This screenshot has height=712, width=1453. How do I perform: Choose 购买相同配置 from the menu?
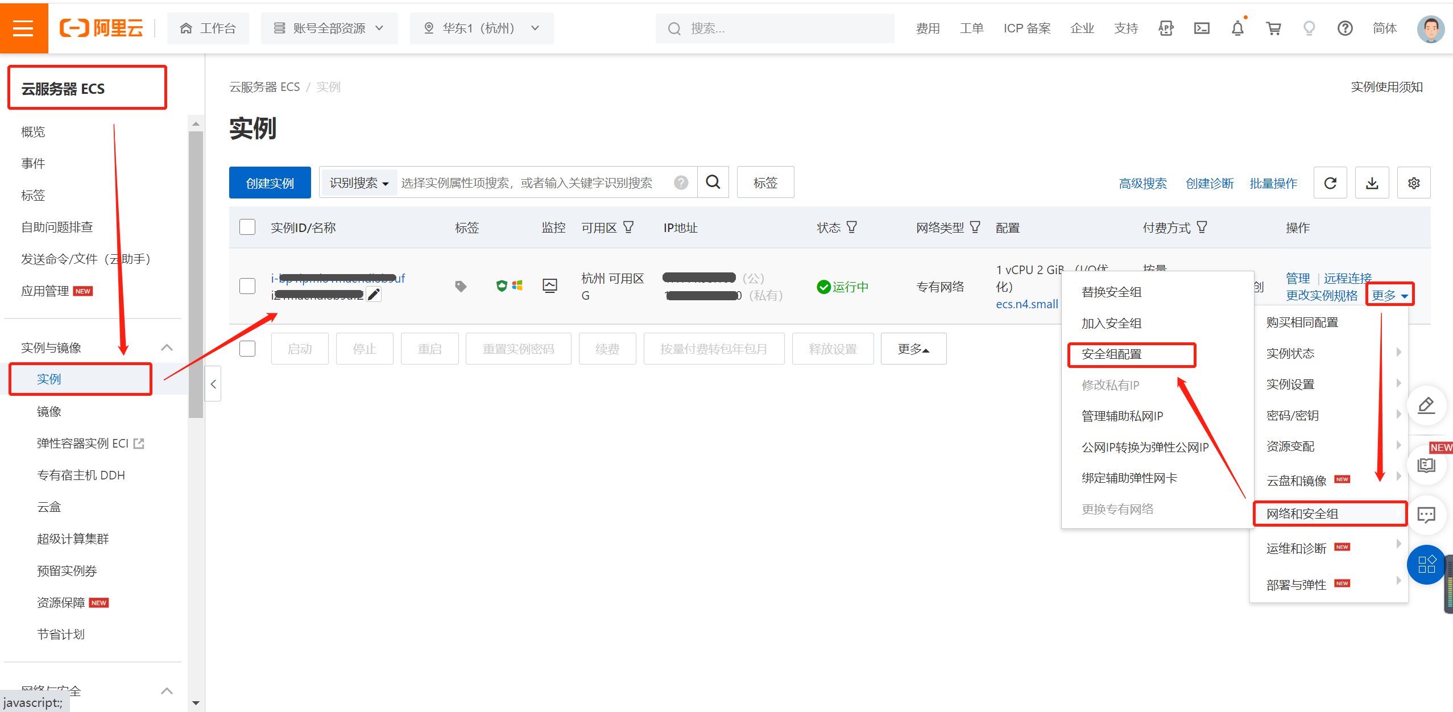click(x=1302, y=322)
